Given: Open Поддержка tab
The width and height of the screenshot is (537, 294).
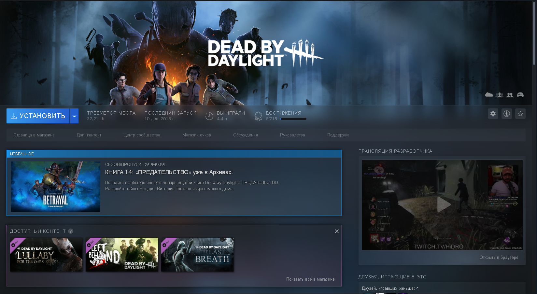Looking at the screenshot, I should (x=338, y=135).
